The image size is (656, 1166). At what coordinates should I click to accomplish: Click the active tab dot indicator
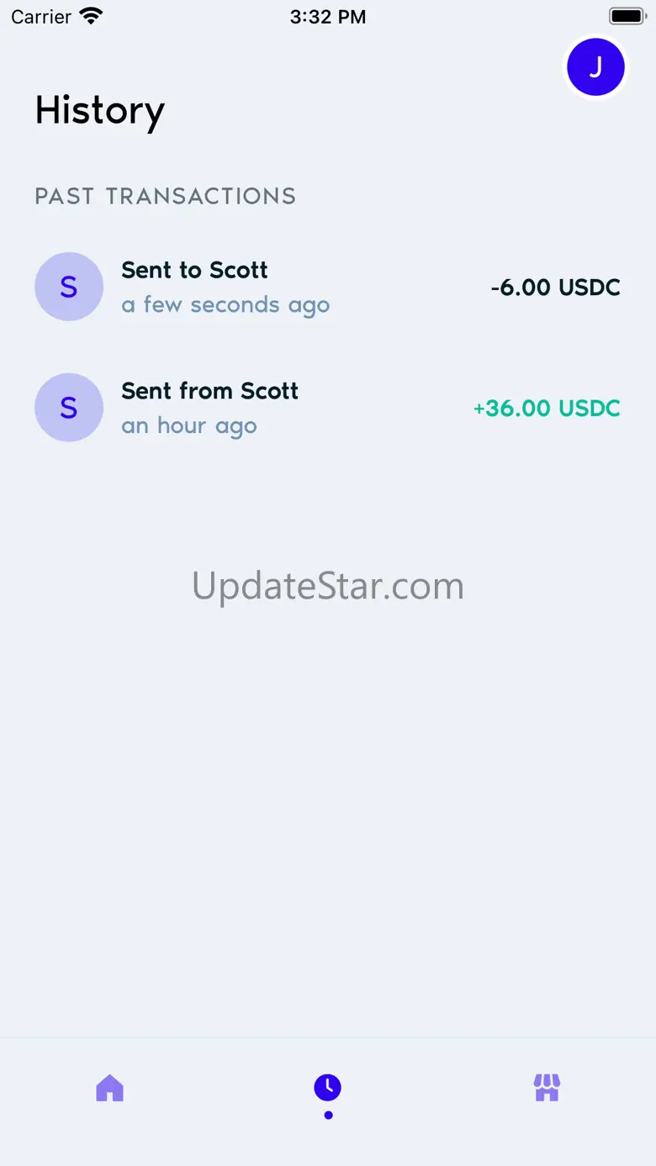tap(328, 1116)
